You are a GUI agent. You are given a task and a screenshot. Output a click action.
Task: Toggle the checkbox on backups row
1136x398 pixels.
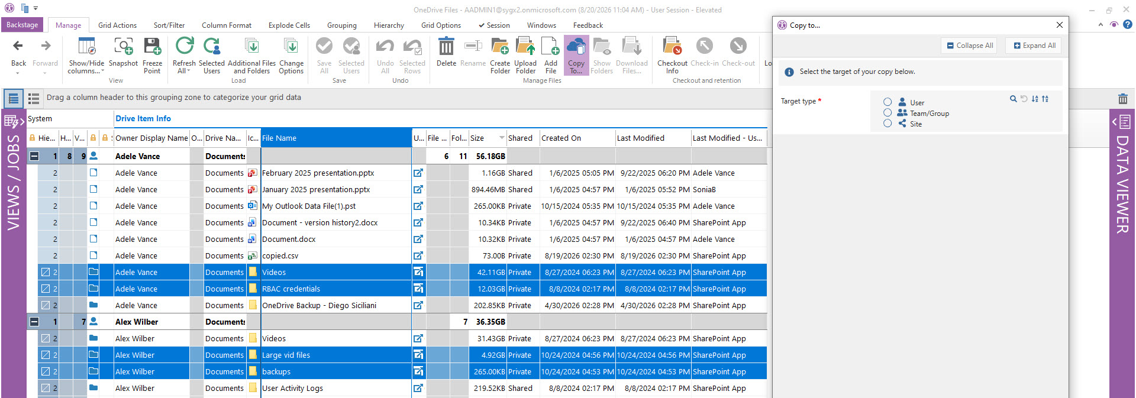coord(46,371)
